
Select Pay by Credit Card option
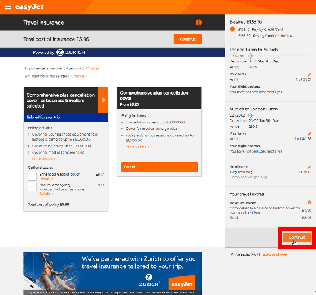point(232,29)
